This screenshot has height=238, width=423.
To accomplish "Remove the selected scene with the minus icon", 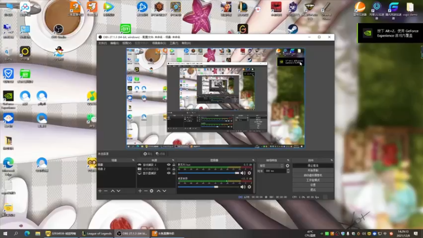I will pos(106,191).
